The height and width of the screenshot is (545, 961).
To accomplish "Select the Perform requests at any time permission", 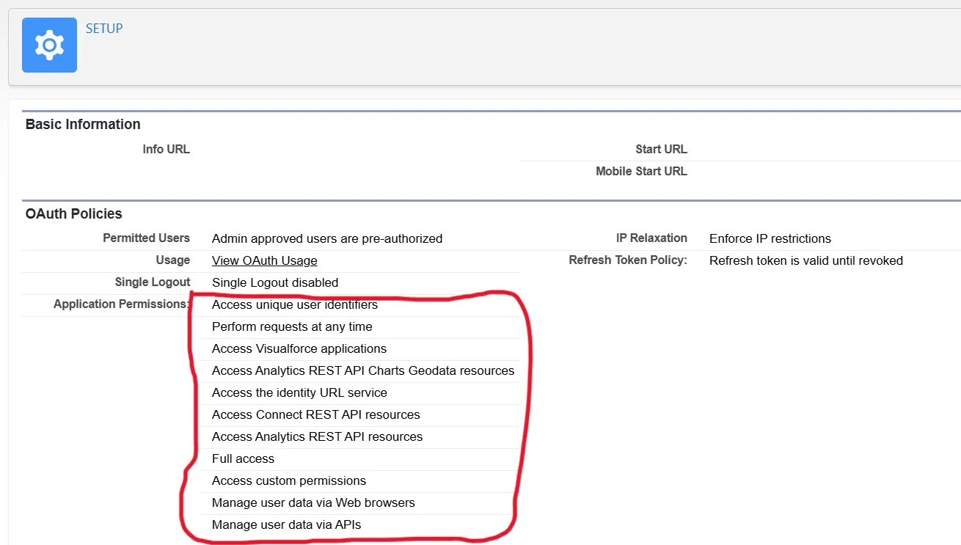I will pos(291,326).
